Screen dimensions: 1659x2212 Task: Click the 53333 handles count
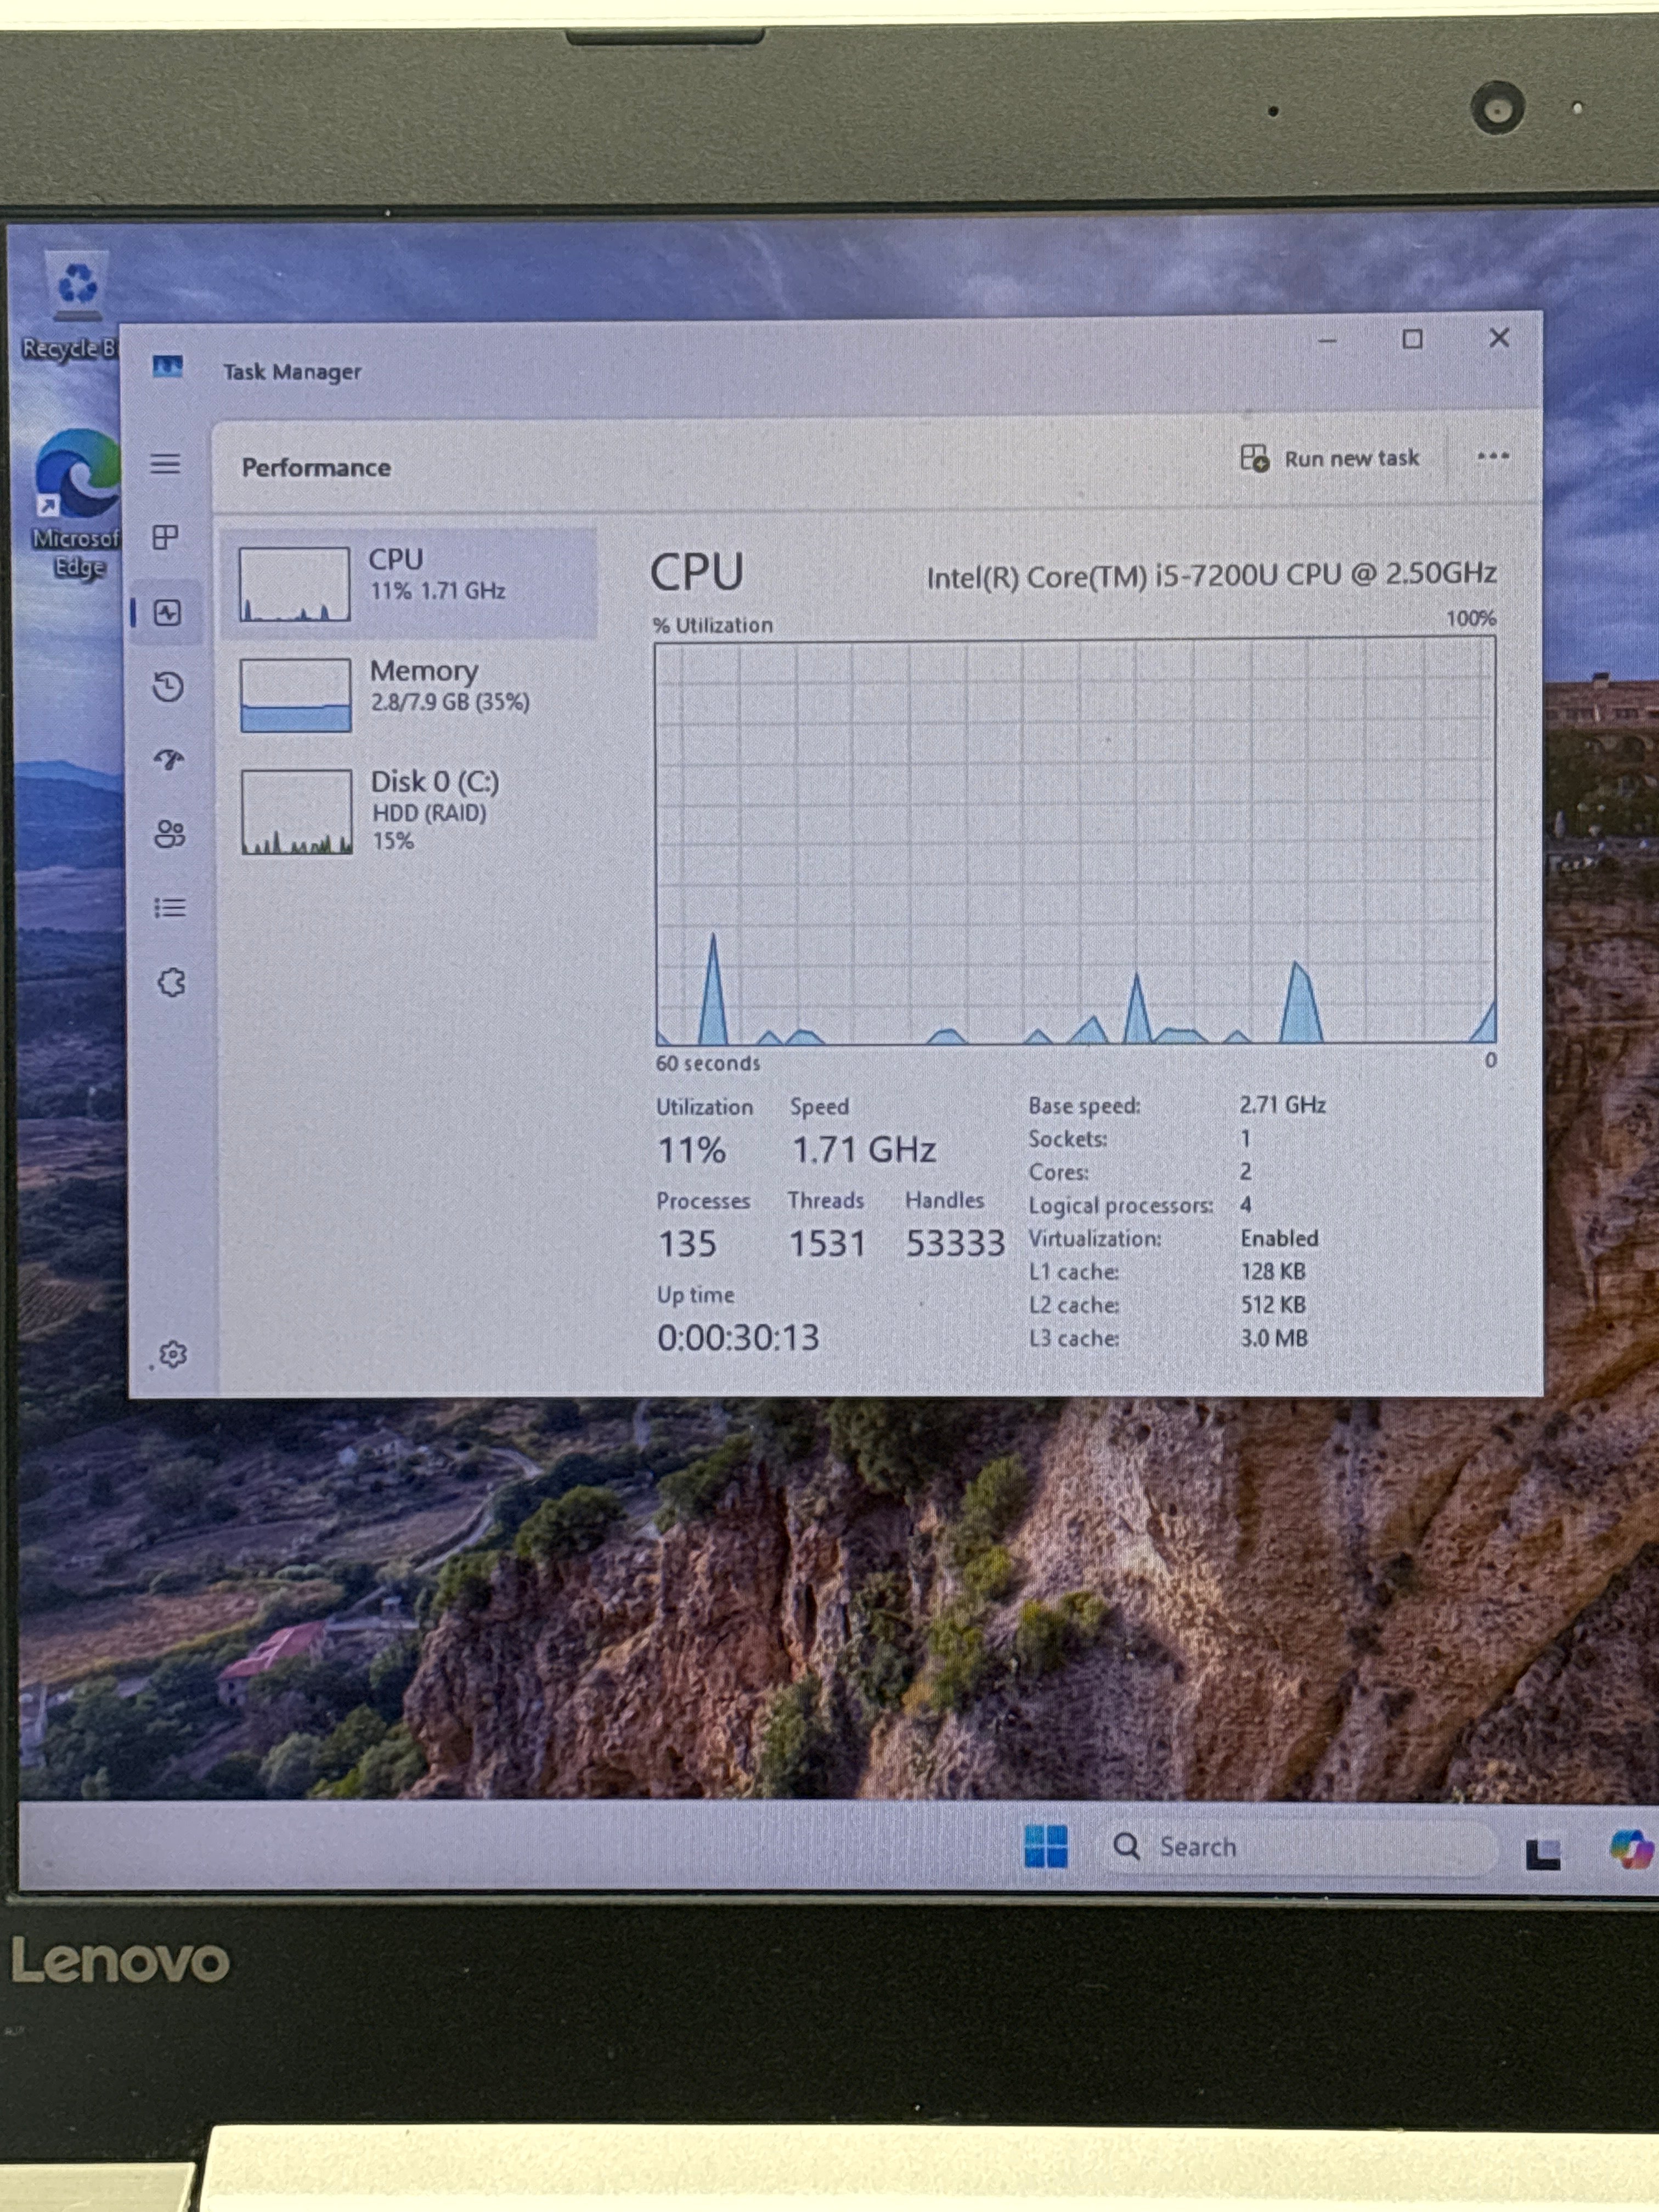point(955,1243)
